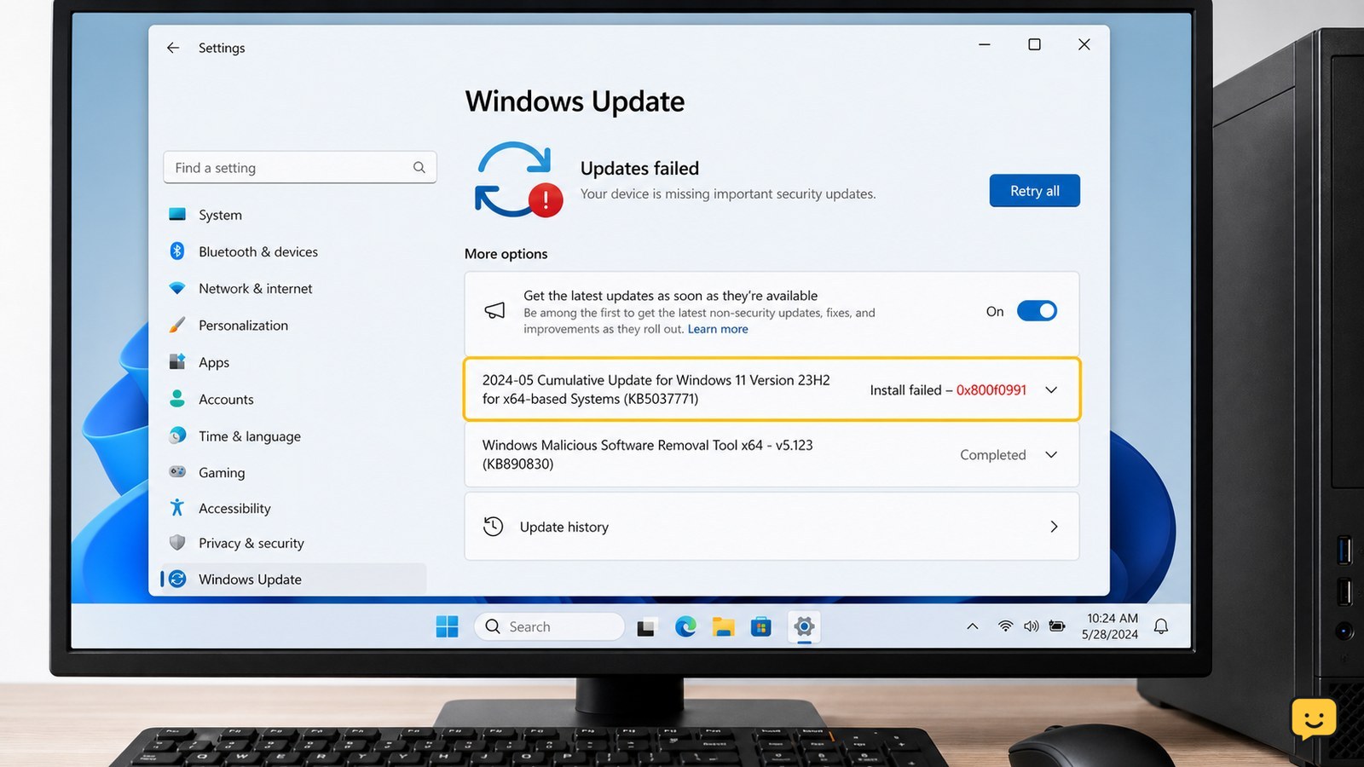Click the Completed status text
Image resolution: width=1364 pixels, height=767 pixels.
993,455
